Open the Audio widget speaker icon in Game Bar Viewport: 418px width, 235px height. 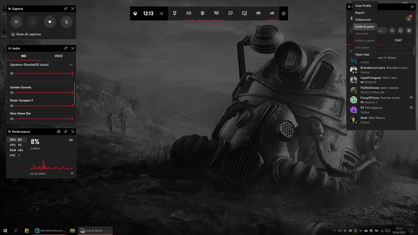coord(188,13)
